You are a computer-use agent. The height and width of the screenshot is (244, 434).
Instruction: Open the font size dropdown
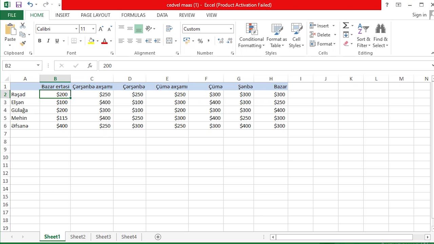[93, 29]
